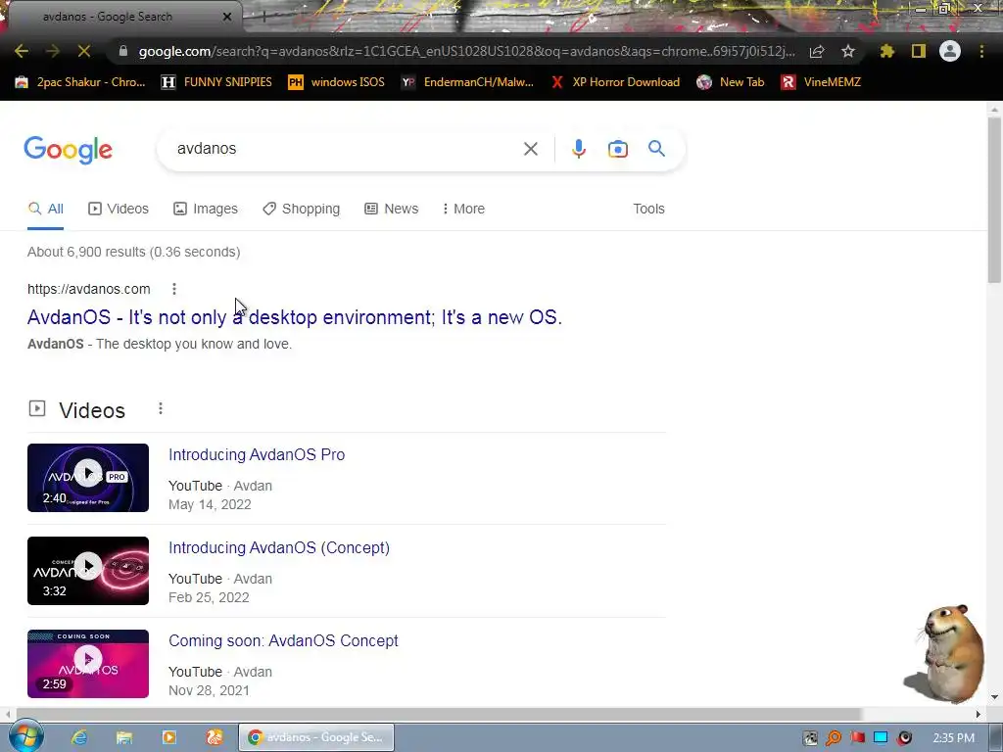Click avdanos Chrome taskbar button
The height and width of the screenshot is (752, 1003).
coord(316,737)
